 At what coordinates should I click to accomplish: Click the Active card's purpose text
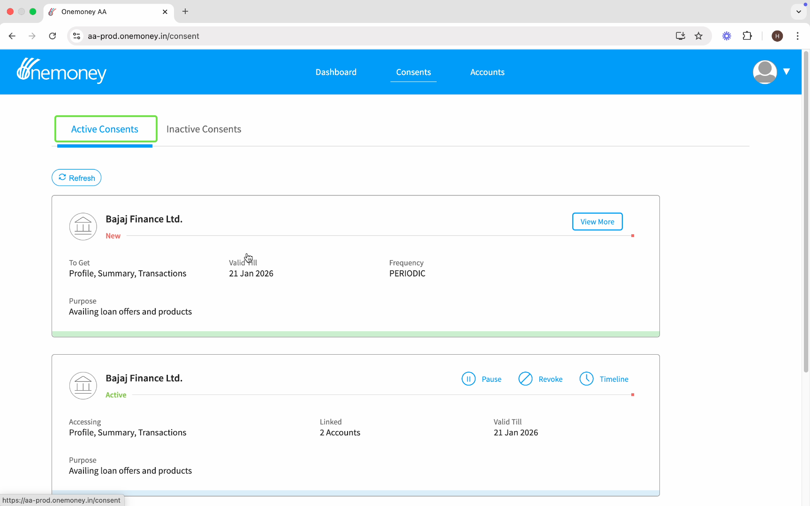point(130,471)
